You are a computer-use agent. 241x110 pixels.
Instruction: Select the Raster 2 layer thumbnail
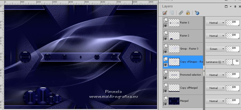[174, 36]
